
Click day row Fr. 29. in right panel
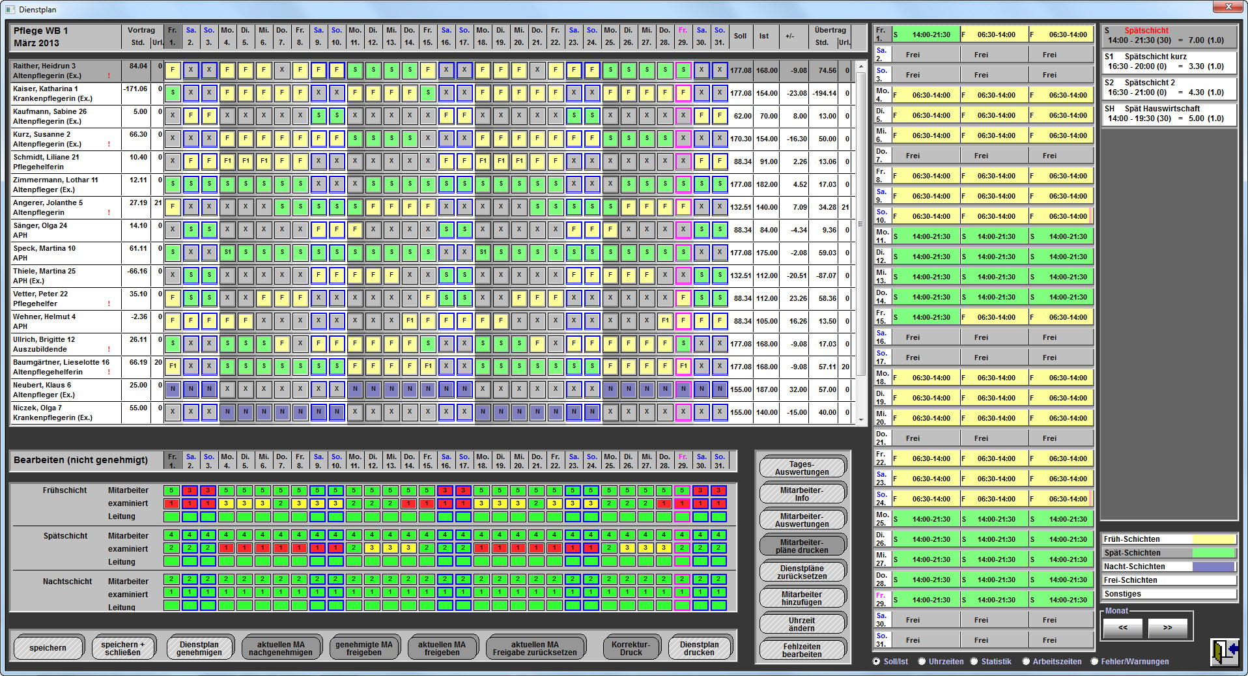pyautogui.click(x=984, y=600)
